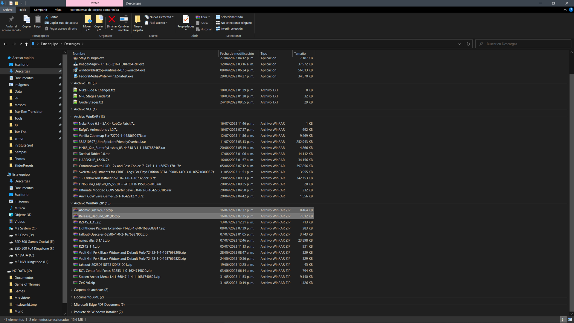Click the Pegar clipboard icon
The height and width of the screenshot is (323, 574).
click(x=38, y=19)
